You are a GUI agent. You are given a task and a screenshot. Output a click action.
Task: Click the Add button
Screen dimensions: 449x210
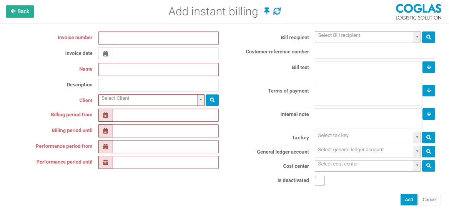click(409, 200)
